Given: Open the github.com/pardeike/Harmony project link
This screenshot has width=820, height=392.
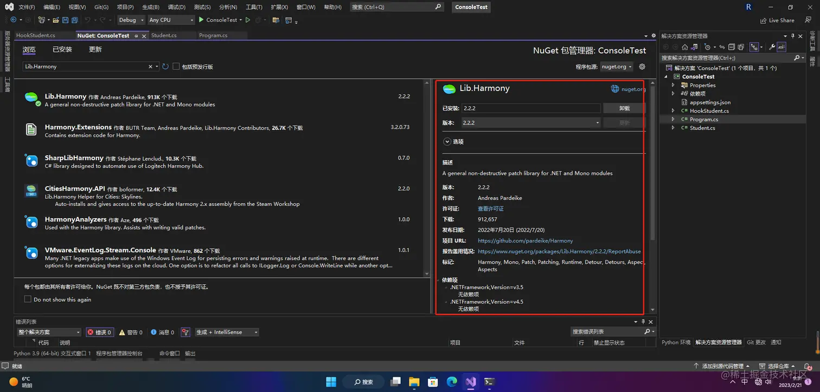Looking at the screenshot, I should point(525,240).
